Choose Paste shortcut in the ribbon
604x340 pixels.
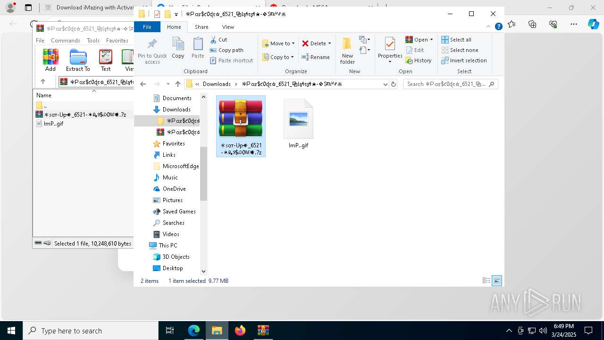point(231,60)
